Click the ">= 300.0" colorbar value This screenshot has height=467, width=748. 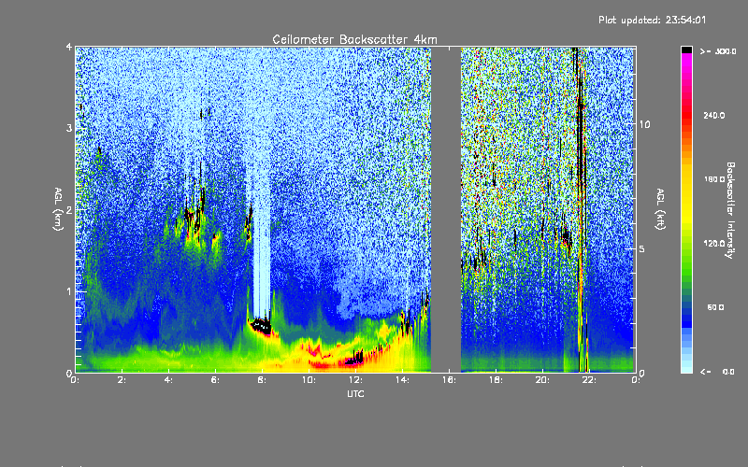point(718,51)
